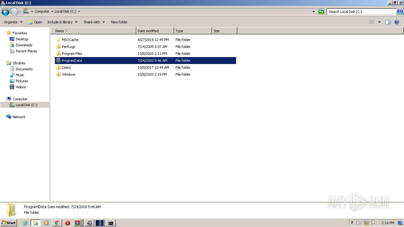
Task: Select the Program Files folder icon
Action: click(58, 54)
